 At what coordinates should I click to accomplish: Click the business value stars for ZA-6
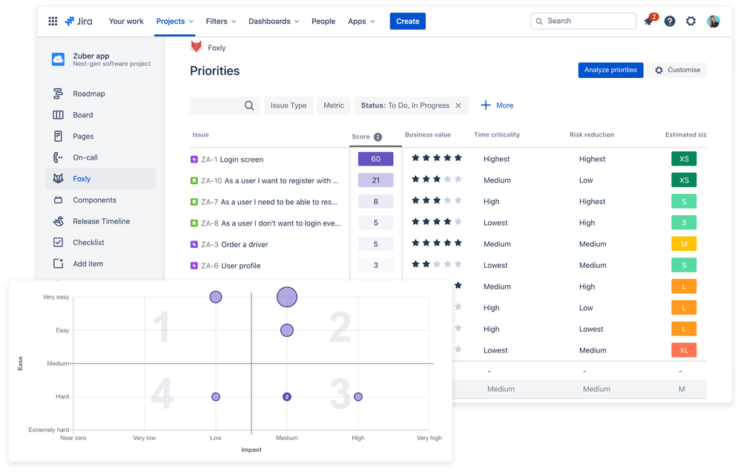437,264
